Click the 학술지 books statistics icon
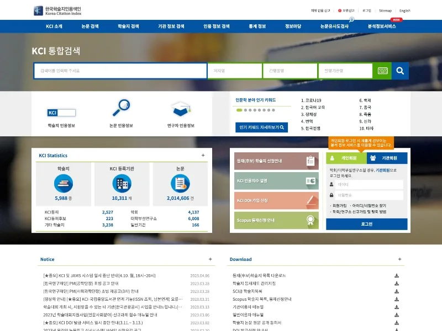442x331 pixels. [64, 184]
